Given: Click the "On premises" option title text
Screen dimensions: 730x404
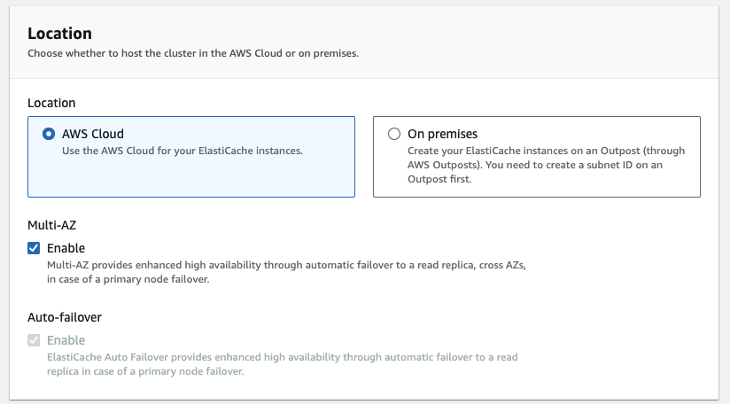Looking at the screenshot, I should [442, 135].
